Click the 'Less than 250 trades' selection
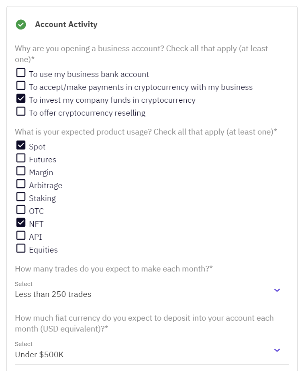Screen dimensions: 302x371 tap(53, 294)
